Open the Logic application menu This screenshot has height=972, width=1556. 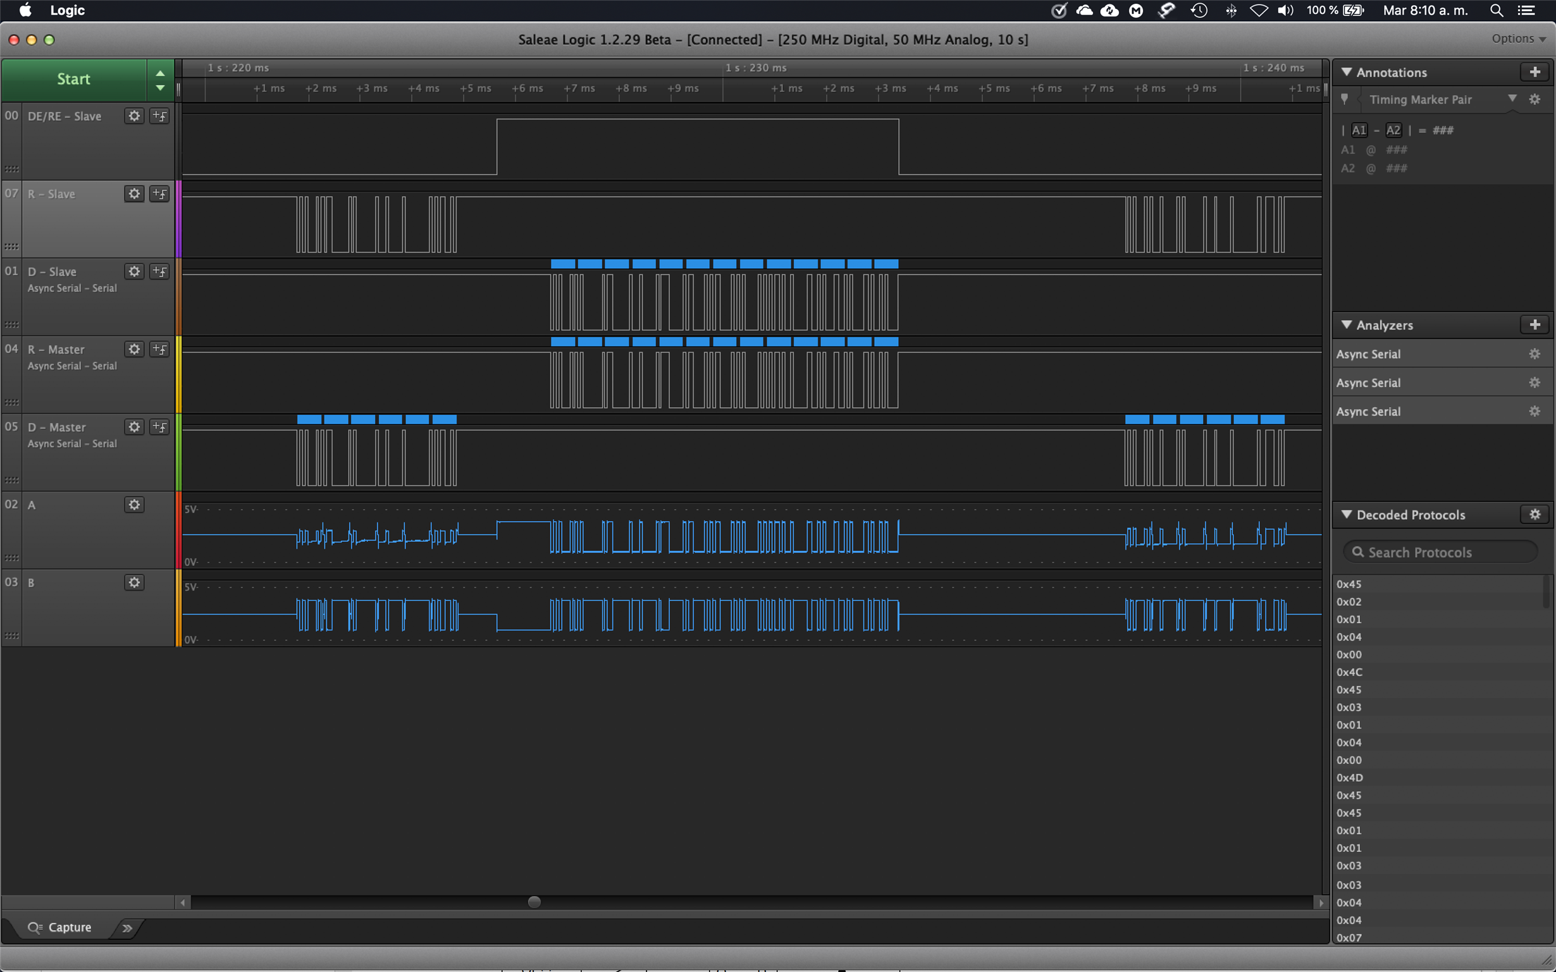[68, 10]
